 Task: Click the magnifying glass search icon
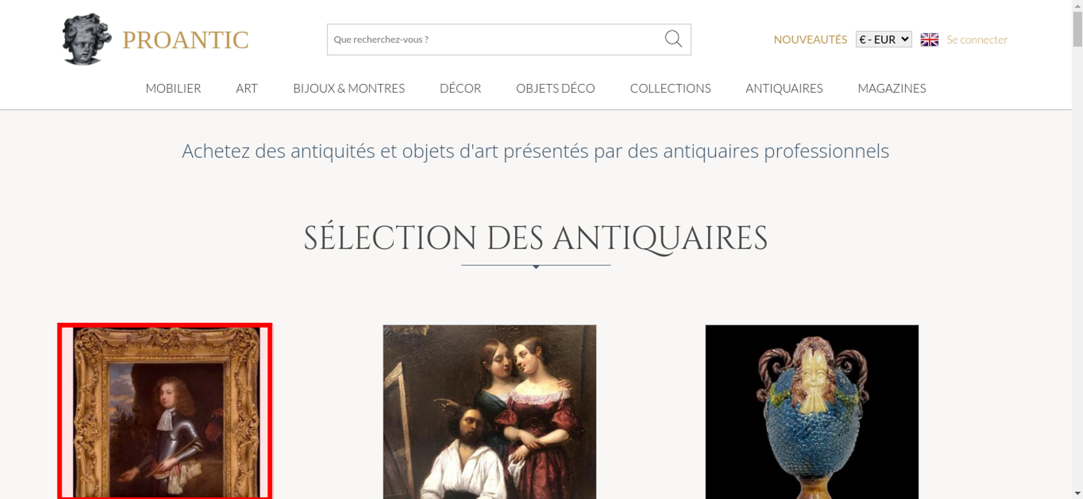pos(673,39)
